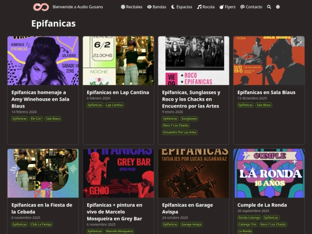
Task: Click the 9 enero 2026 date
Action: (173, 112)
